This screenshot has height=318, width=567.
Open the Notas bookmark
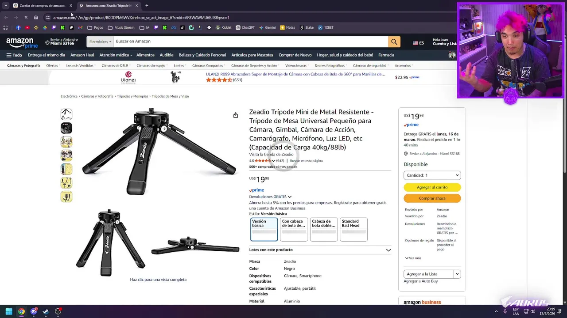(x=287, y=27)
